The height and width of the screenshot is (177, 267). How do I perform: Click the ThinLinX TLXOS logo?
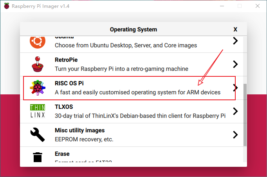38,111
